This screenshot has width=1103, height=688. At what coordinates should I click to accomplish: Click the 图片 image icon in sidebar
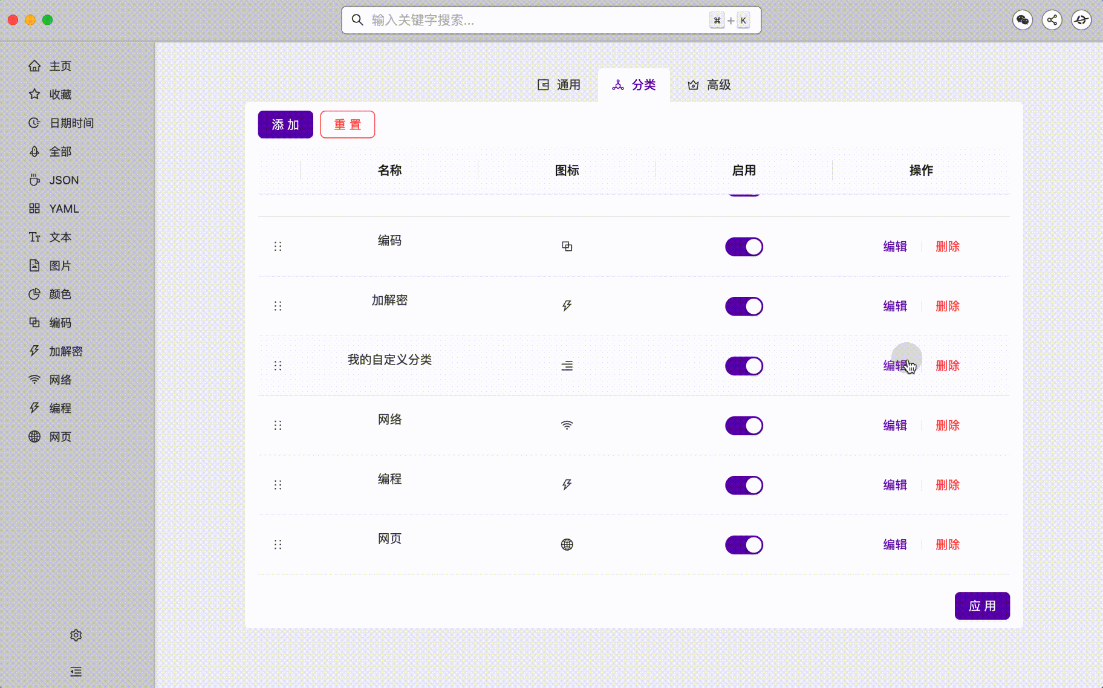(34, 265)
